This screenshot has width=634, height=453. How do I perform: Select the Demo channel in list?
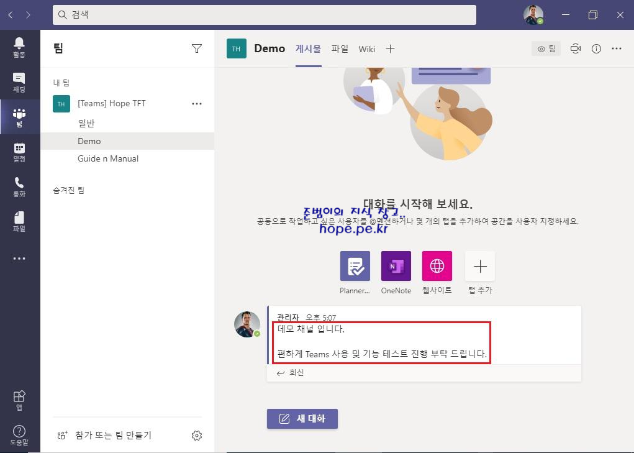coord(127,141)
